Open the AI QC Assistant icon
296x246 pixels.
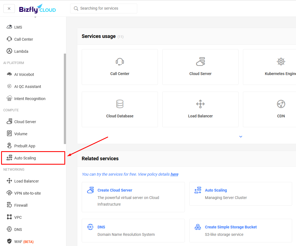point(9,86)
